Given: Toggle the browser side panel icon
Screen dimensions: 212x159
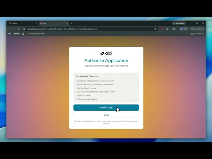Looking at the screenshot, I should point(174,29).
